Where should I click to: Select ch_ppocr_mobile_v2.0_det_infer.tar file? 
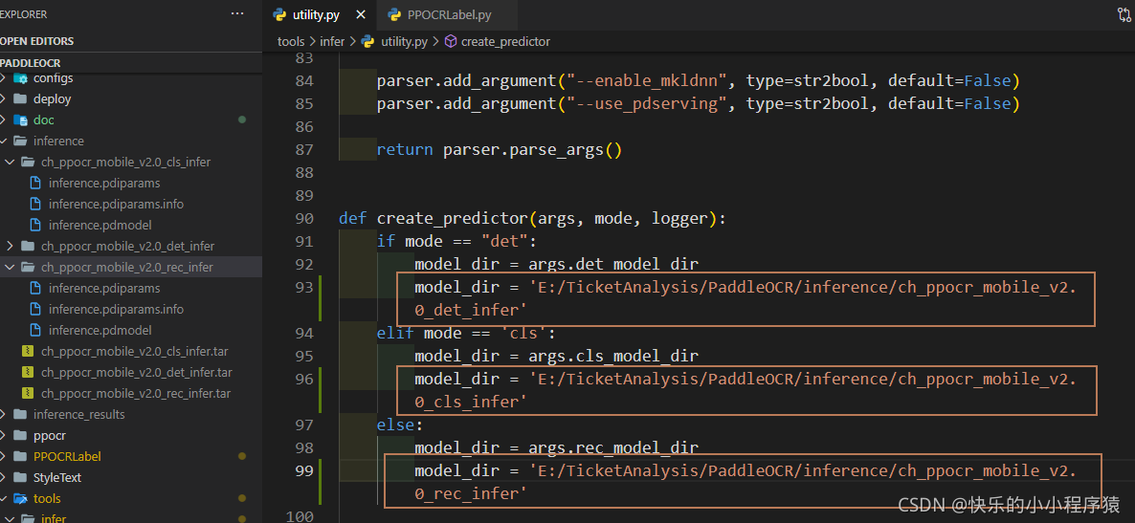pos(136,373)
